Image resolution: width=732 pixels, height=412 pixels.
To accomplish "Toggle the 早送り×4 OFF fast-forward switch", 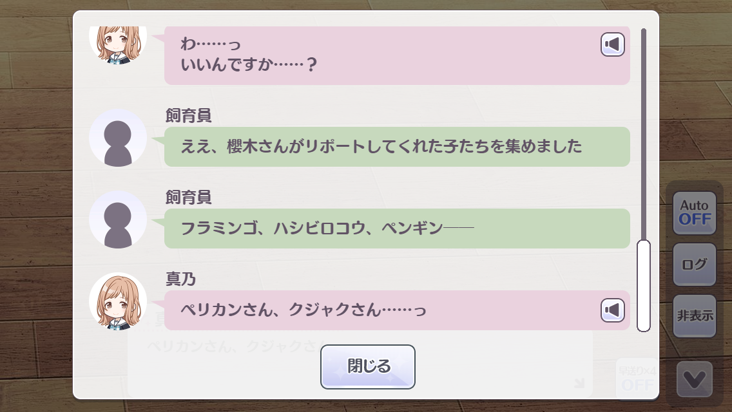I will point(637,378).
